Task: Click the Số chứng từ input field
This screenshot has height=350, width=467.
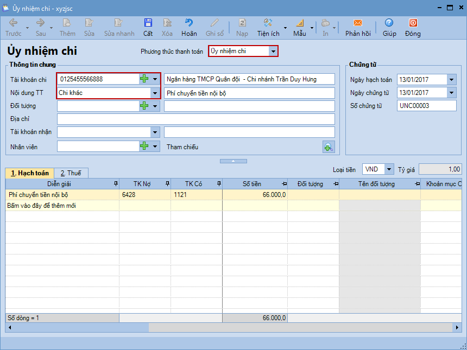Action: 426,106
